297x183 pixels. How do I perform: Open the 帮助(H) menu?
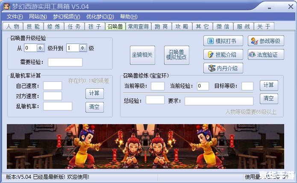[129, 17]
